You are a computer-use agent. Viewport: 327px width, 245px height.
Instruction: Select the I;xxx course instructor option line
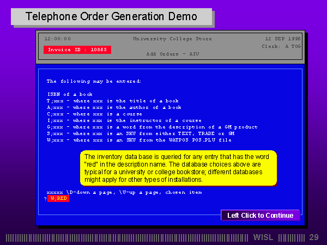[x=124, y=120]
